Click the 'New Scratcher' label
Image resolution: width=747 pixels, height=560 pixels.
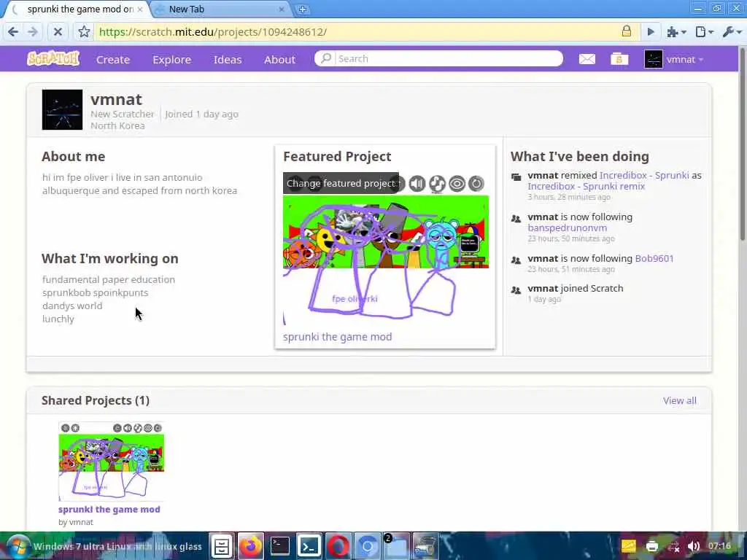(x=123, y=114)
